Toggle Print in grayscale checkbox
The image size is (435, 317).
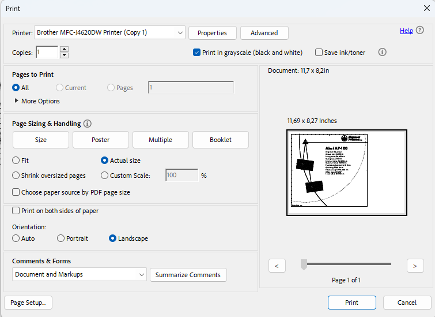[197, 53]
